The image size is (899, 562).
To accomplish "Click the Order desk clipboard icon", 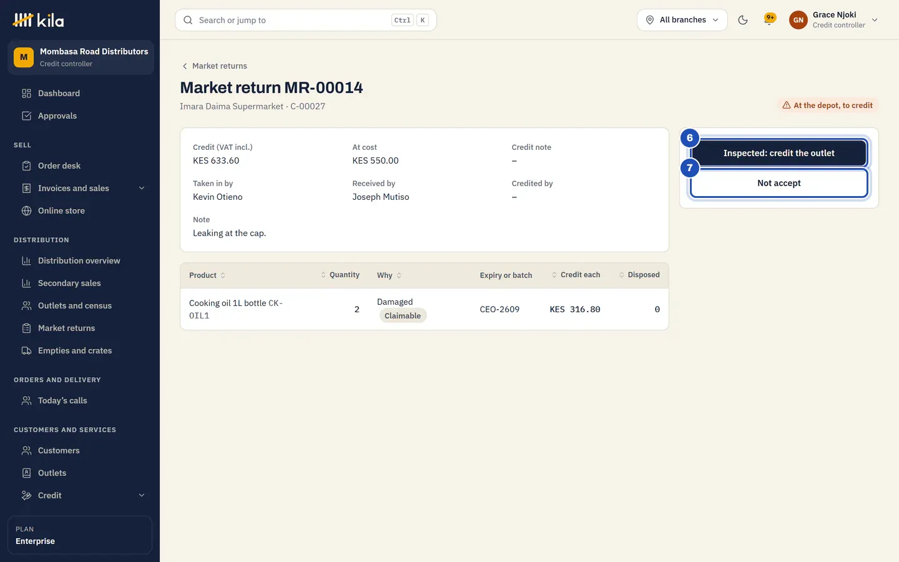I will point(26,166).
